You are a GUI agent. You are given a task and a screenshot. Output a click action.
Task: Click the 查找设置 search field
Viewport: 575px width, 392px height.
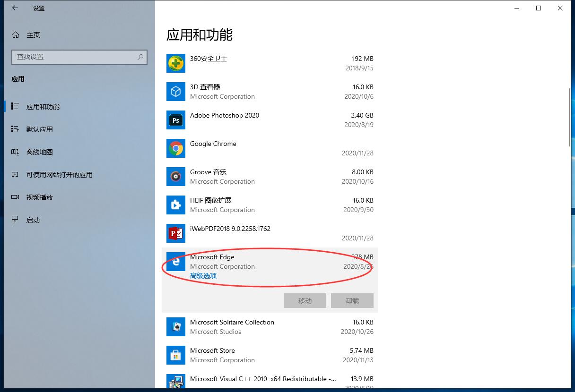pos(79,57)
